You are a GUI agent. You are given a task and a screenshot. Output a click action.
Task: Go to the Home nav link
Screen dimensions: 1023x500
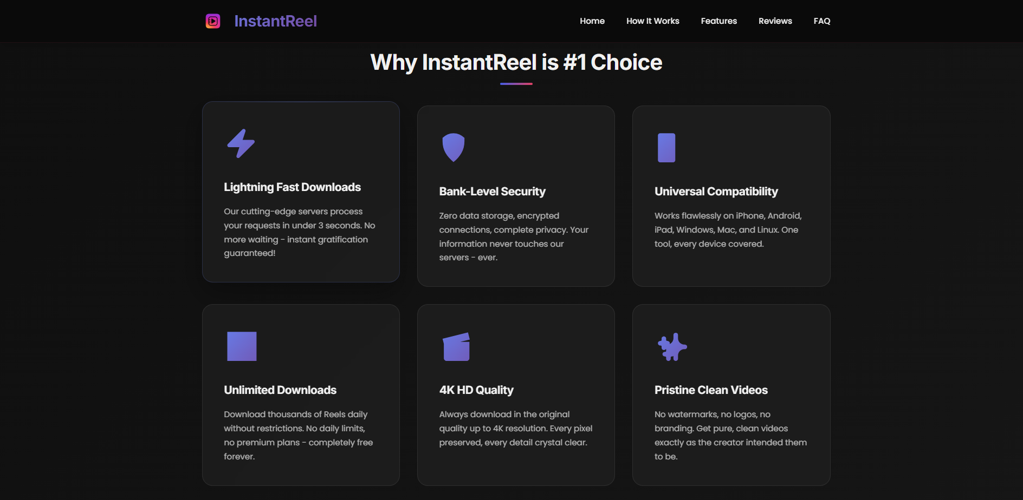tap(592, 21)
